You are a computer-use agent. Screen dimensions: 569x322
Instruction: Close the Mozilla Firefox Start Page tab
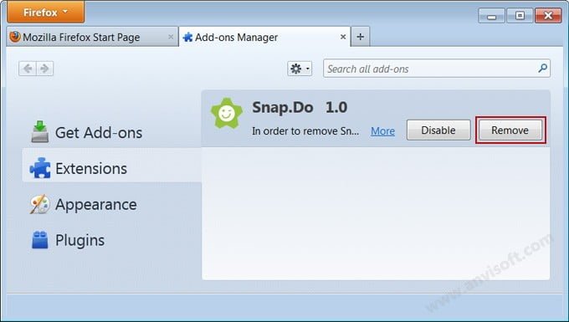pos(171,37)
